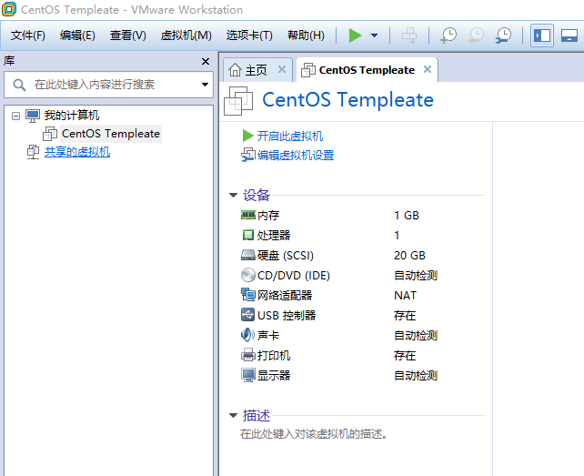Click the USB 控制器 icon
The height and width of the screenshot is (476, 584).
click(248, 315)
